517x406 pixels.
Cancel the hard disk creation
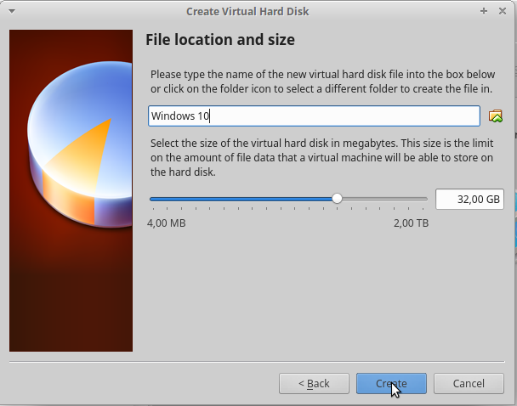tap(469, 383)
